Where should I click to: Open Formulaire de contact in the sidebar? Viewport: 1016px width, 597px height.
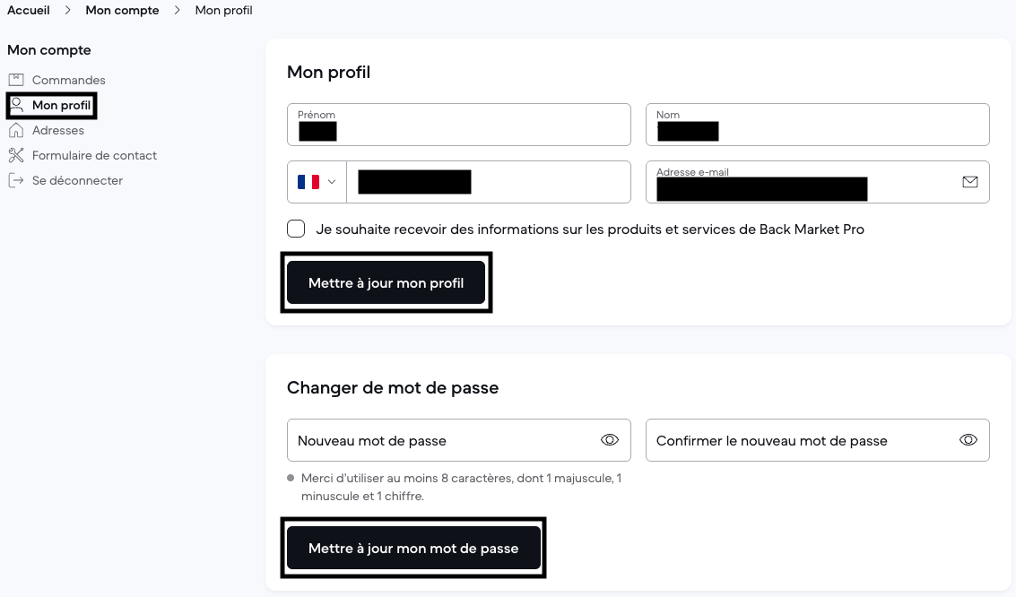pos(94,155)
